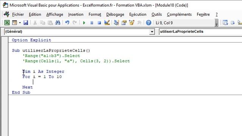Save the workbook with floppy icon
The image size is (242, 136).
[x=26, y=23]
